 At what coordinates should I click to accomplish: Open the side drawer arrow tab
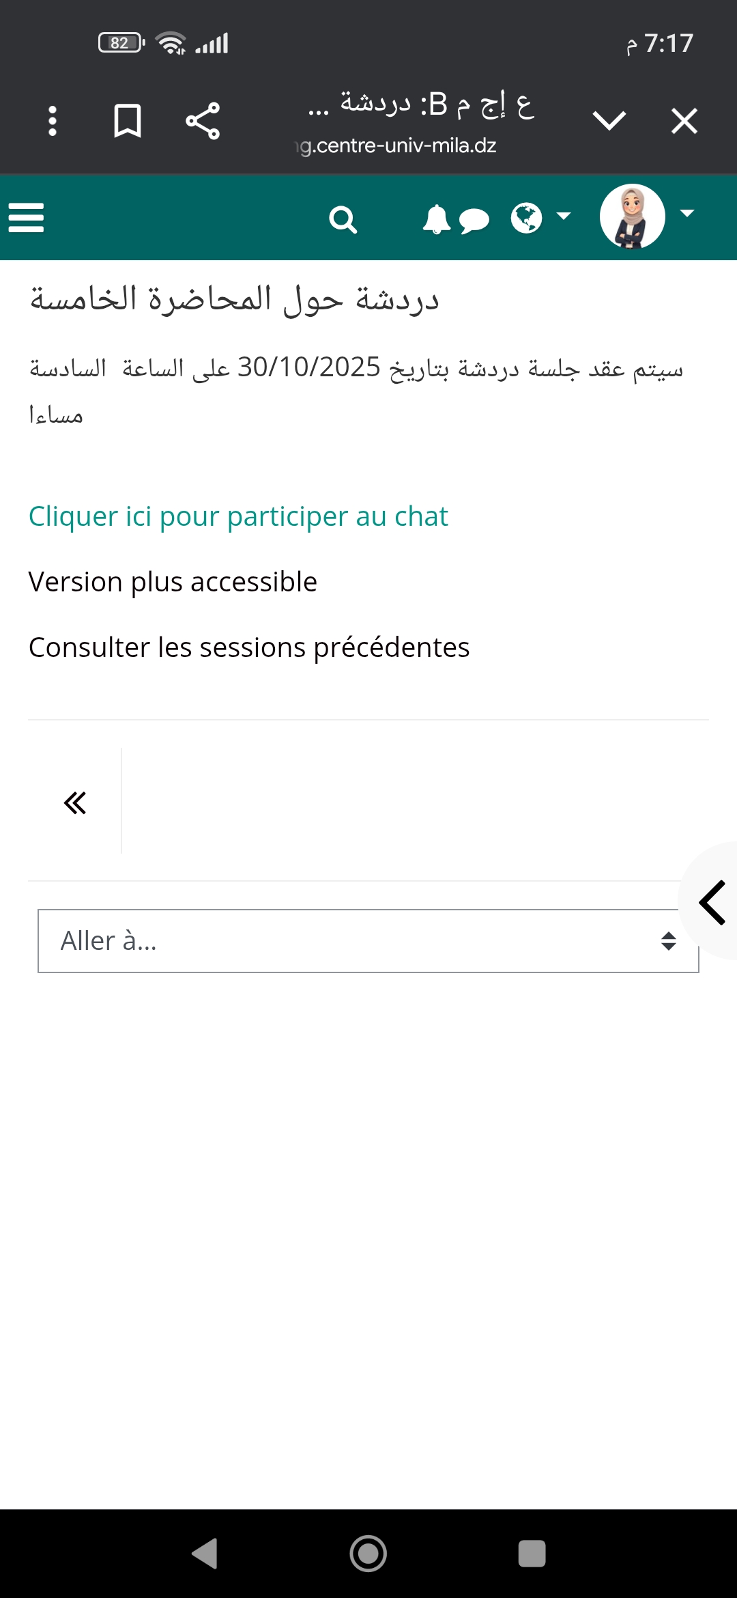coord(712,902)
